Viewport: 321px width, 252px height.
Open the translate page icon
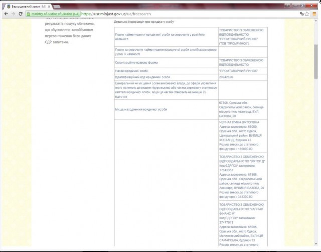click(x=302, y=14)
